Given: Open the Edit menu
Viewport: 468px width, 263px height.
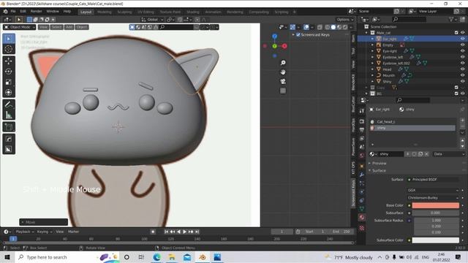Looking at the screenshot, I should tap(23, 12).
